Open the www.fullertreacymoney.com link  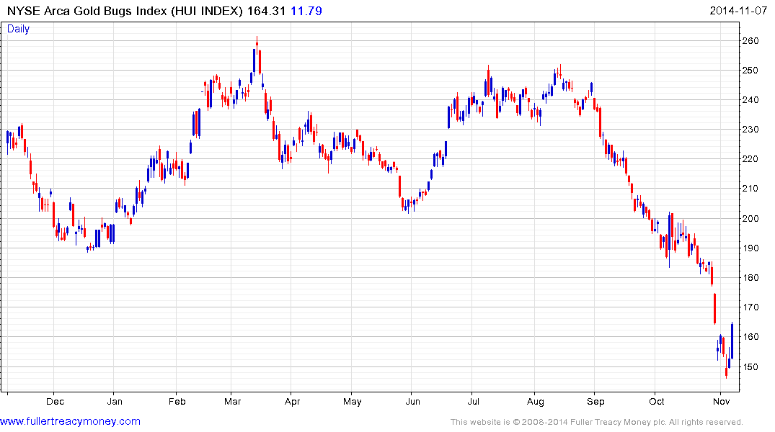pyautogui.click(x=70, y=421)
